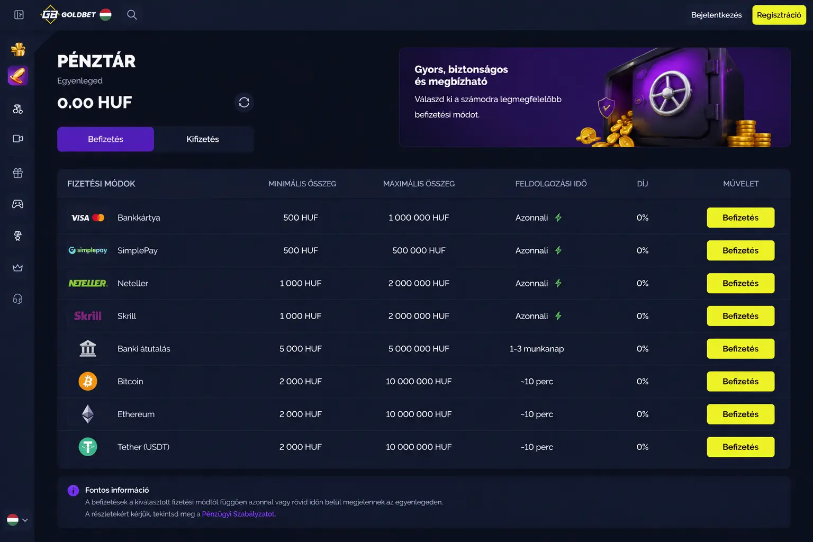Open the Pénzügyi Szabályzatot link
The height and width of the screenshot is (542, 813).
coord(238,514)
